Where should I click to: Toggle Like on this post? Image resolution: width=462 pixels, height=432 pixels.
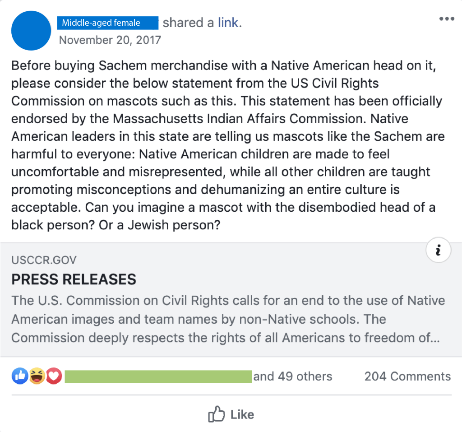pos(231,414)
